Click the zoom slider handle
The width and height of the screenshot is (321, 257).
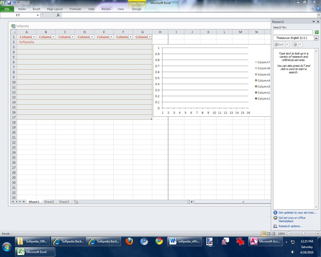(303, 234)
